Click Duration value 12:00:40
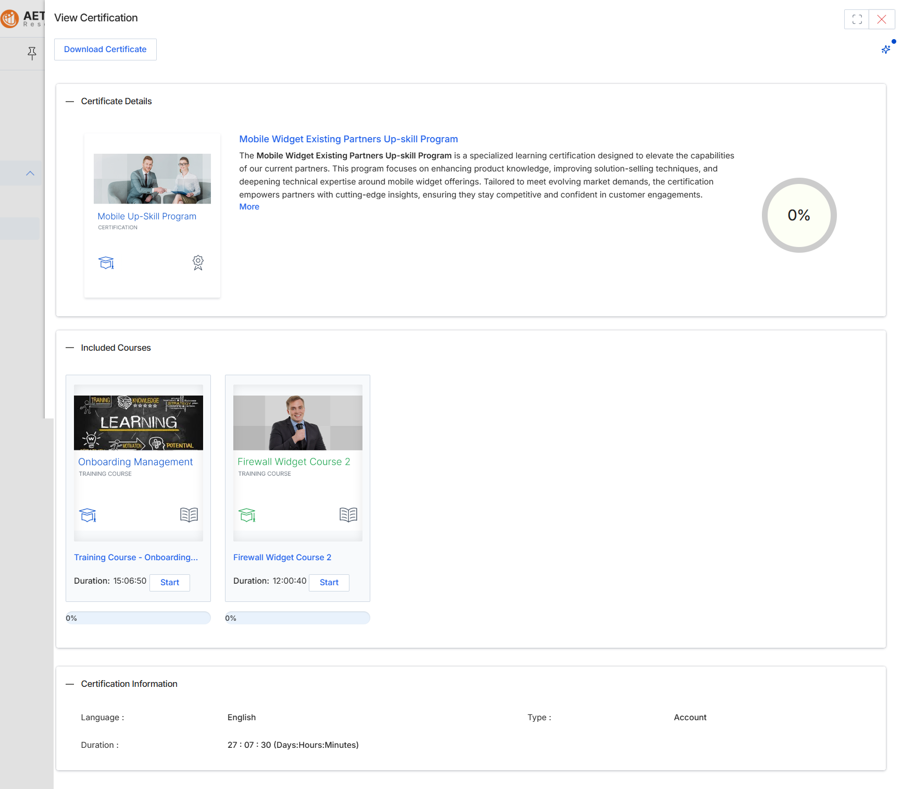Image resolution: width=902 pixels, height=789 pixels. [x=289, y=581]
